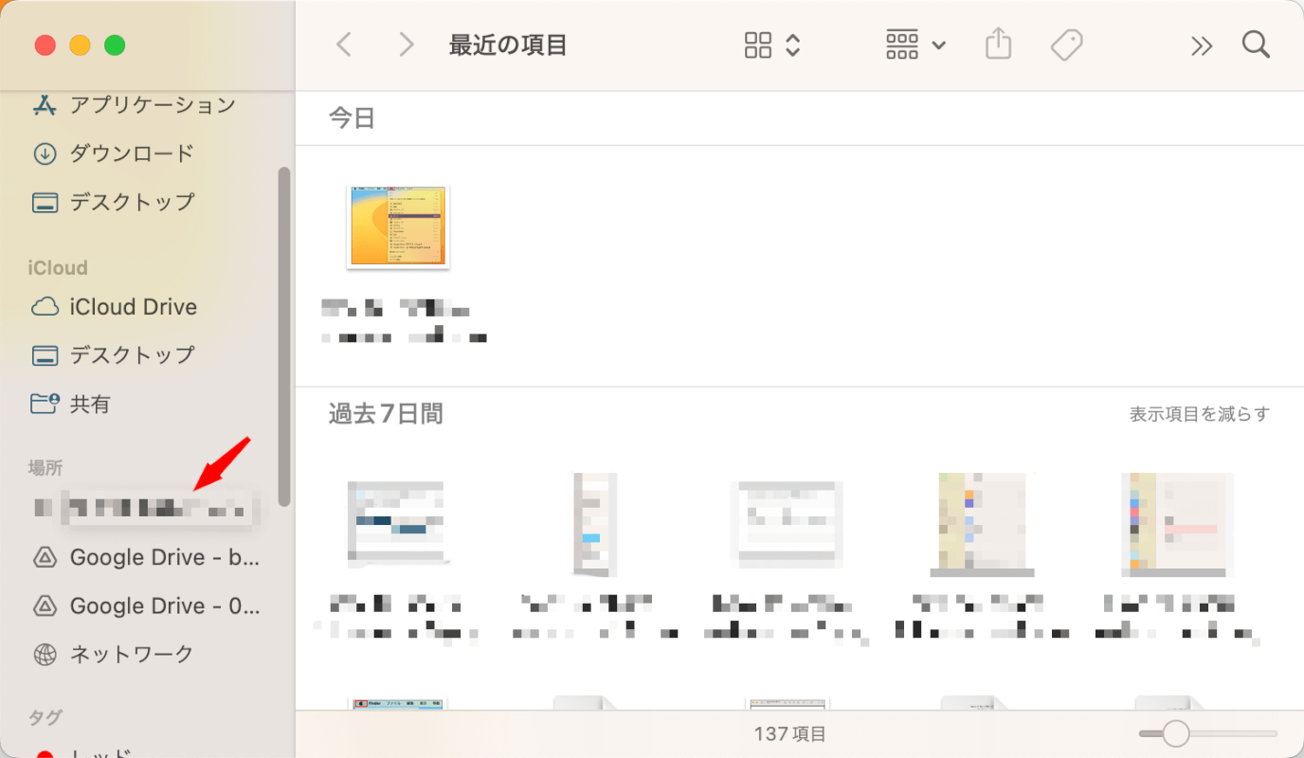
Task: Click the ダウンロード arrow-circle icon
Action: coord(45,153)
